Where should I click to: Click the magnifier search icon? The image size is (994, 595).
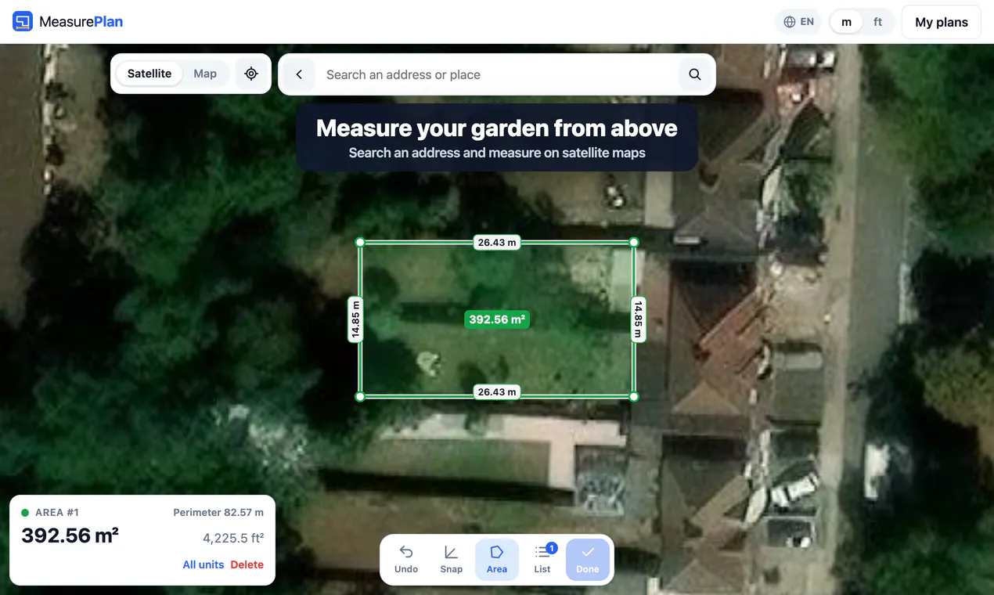pos(694,74)
